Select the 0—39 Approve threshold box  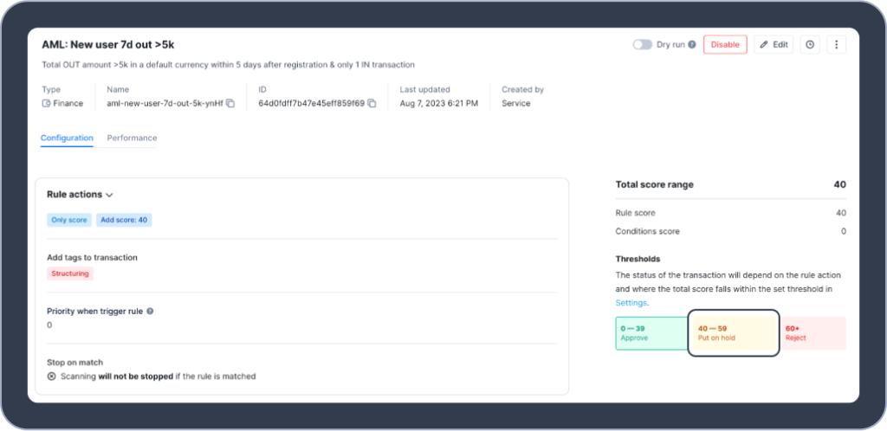(x=653, y=333)
